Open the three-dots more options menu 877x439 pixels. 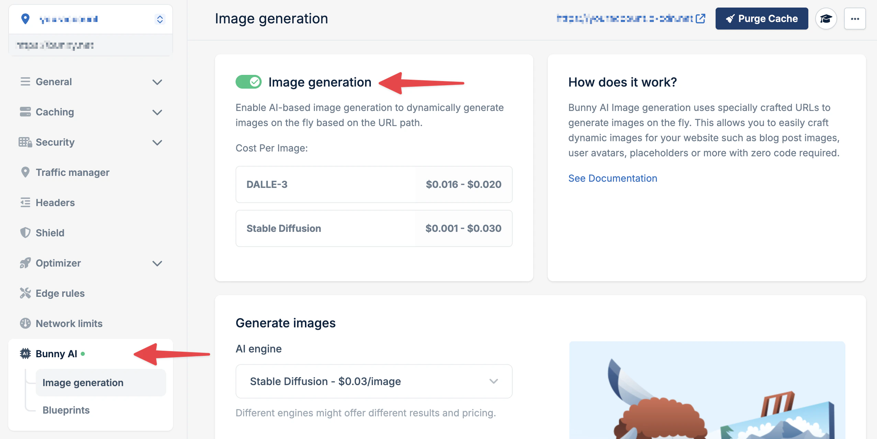(x=855, y=19)
